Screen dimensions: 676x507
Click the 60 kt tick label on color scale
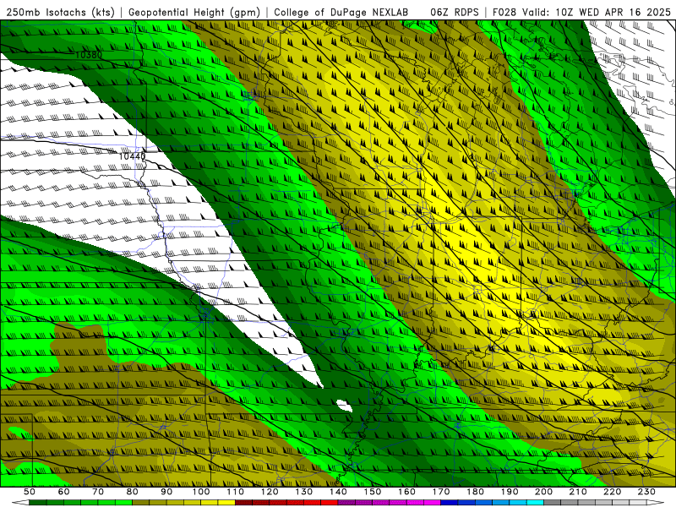[63, 492]
